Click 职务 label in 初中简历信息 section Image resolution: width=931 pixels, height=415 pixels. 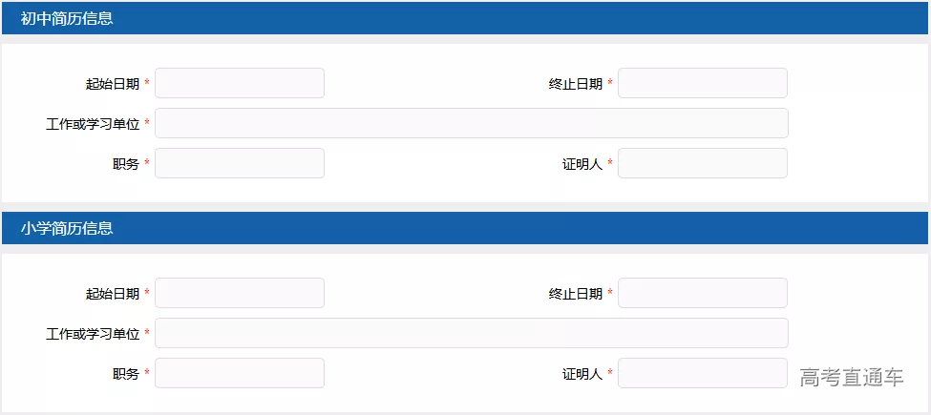125,164
